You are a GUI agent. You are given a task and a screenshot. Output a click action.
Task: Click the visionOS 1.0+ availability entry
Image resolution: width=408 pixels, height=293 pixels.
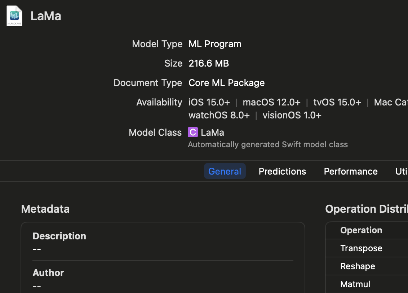coord(292,115)
